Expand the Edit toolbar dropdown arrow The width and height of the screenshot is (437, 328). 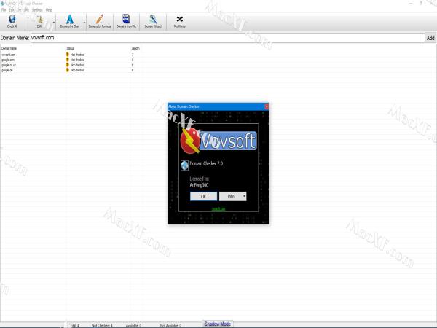tap(54, 23)
